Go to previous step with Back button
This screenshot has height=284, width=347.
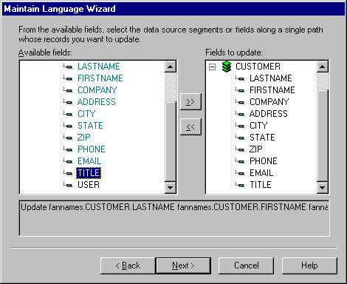click(128, 266)
